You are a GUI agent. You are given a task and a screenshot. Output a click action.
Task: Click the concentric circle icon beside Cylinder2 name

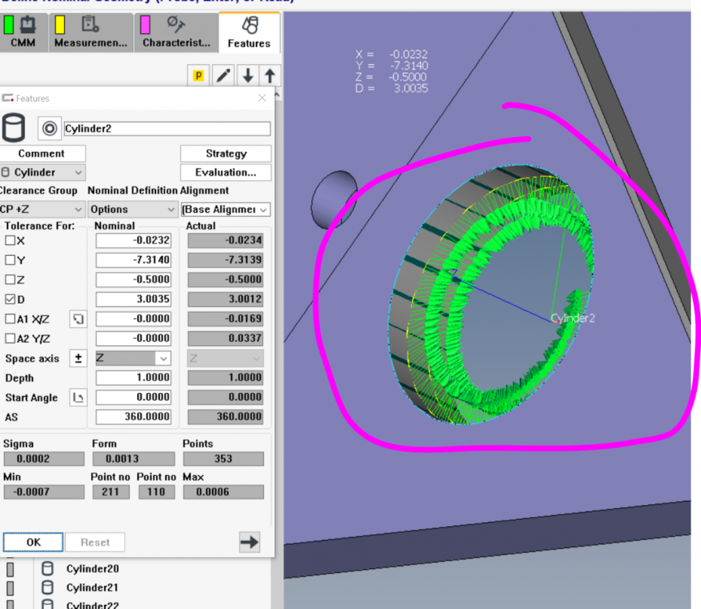(50, 128)
